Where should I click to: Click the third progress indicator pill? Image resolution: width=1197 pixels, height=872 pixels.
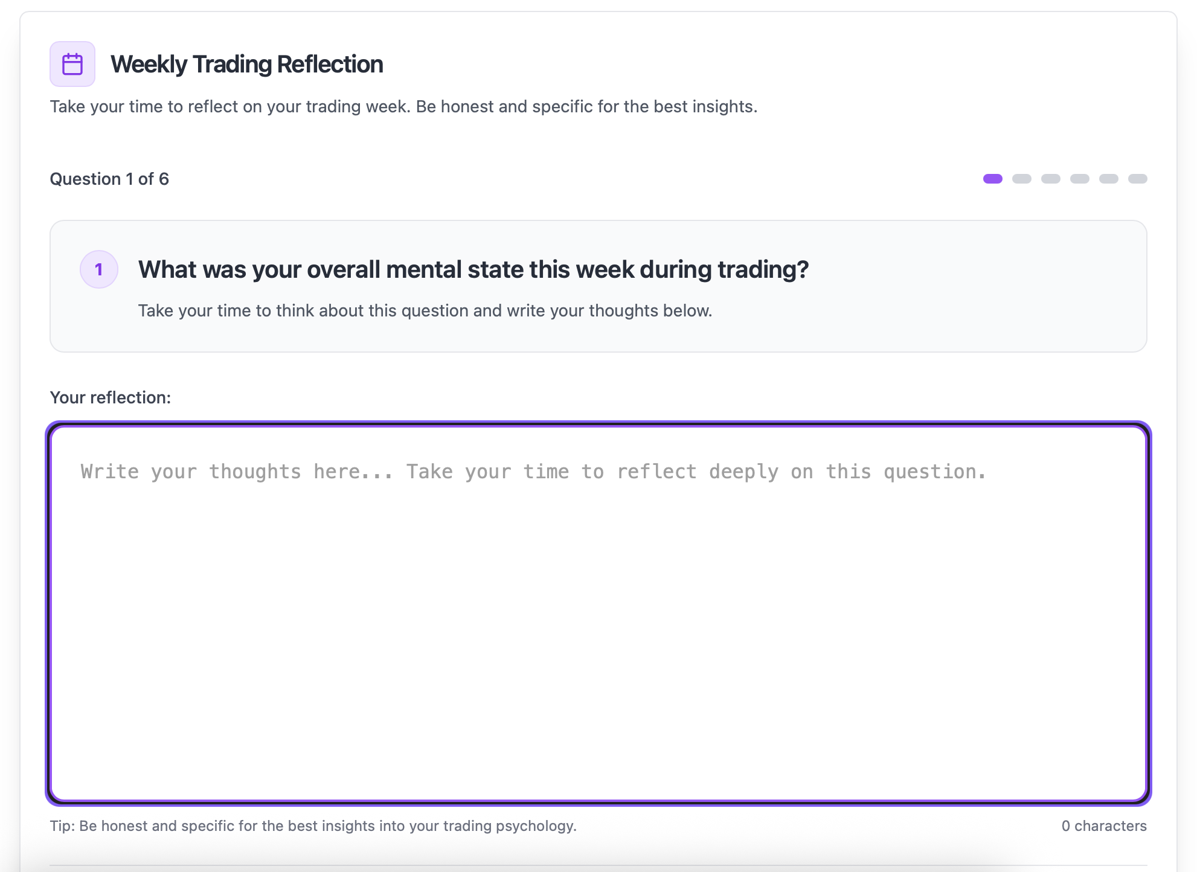(1052, 179)
